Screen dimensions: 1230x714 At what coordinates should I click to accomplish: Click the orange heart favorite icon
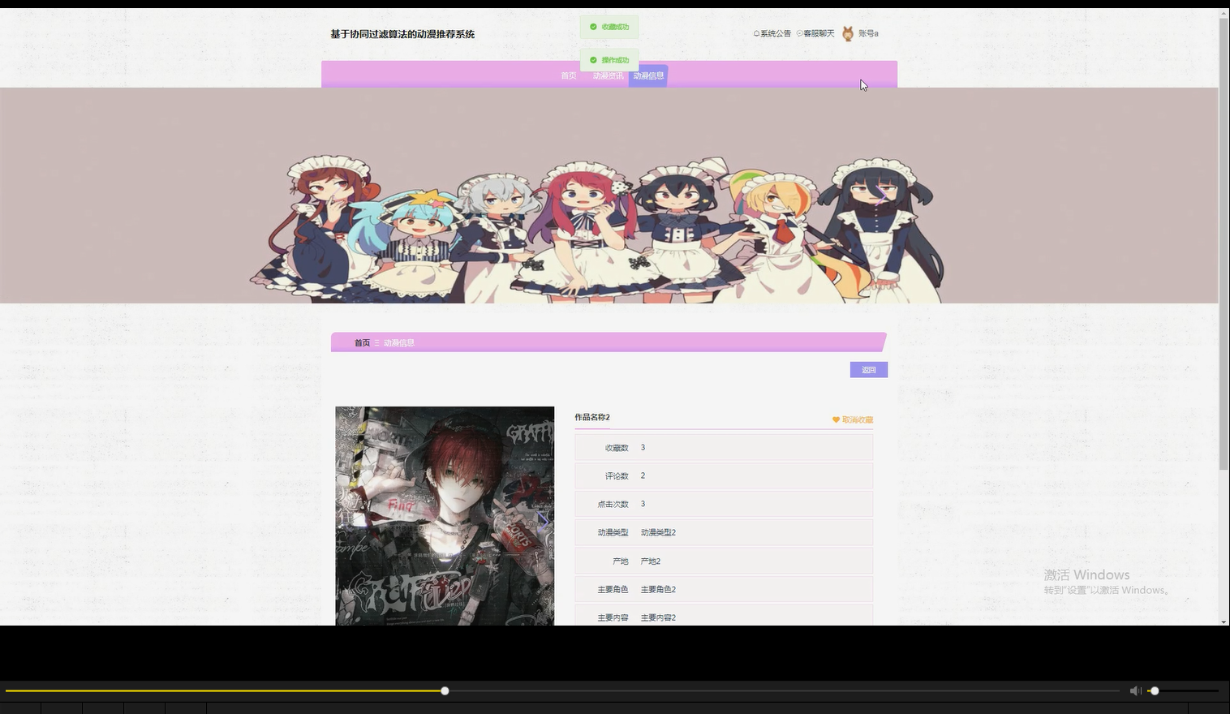836,419
